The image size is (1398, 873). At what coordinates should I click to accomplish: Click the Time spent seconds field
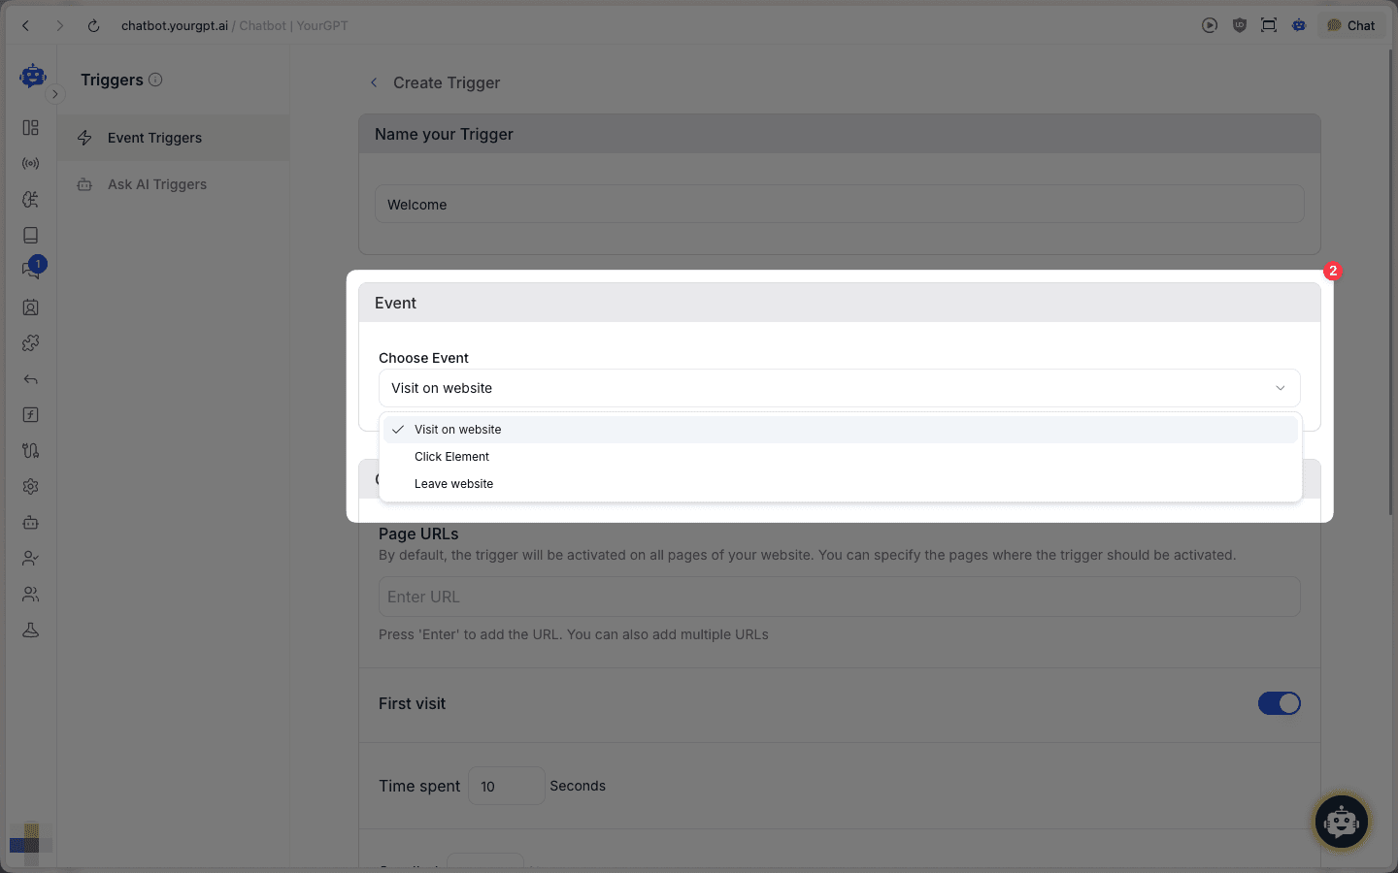pos(506,786)
